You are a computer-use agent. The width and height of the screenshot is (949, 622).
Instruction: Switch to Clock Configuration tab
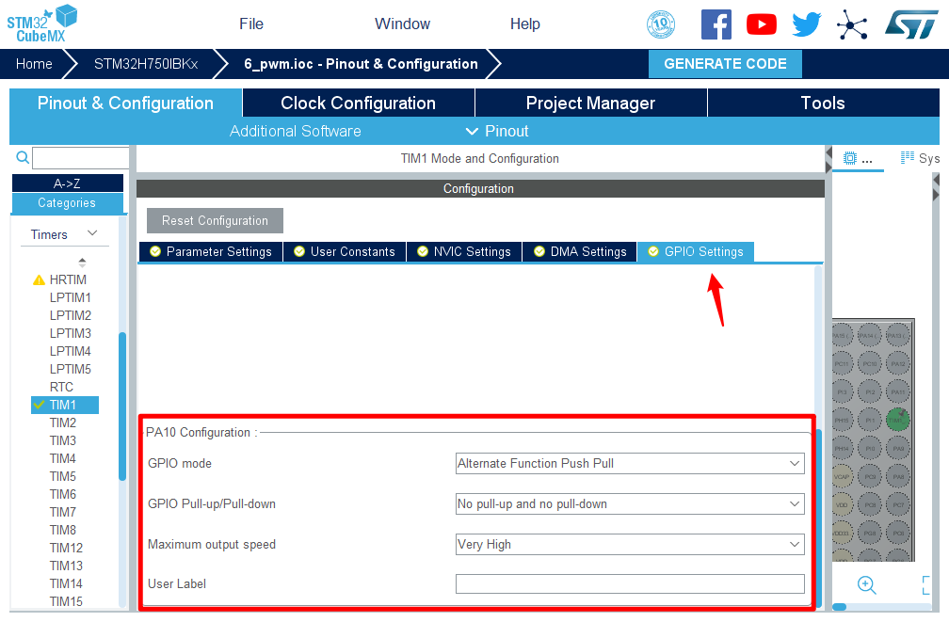358,104
